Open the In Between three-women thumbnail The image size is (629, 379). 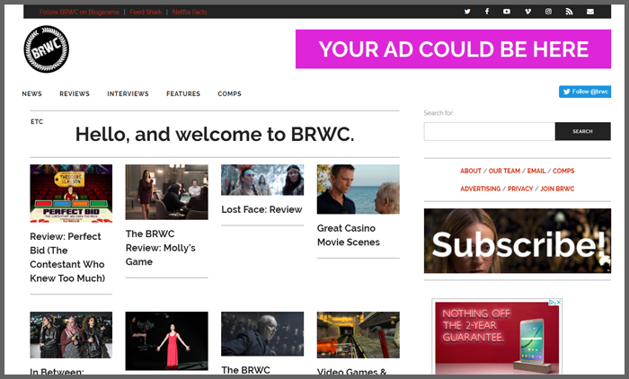click(x=71, y=335)
